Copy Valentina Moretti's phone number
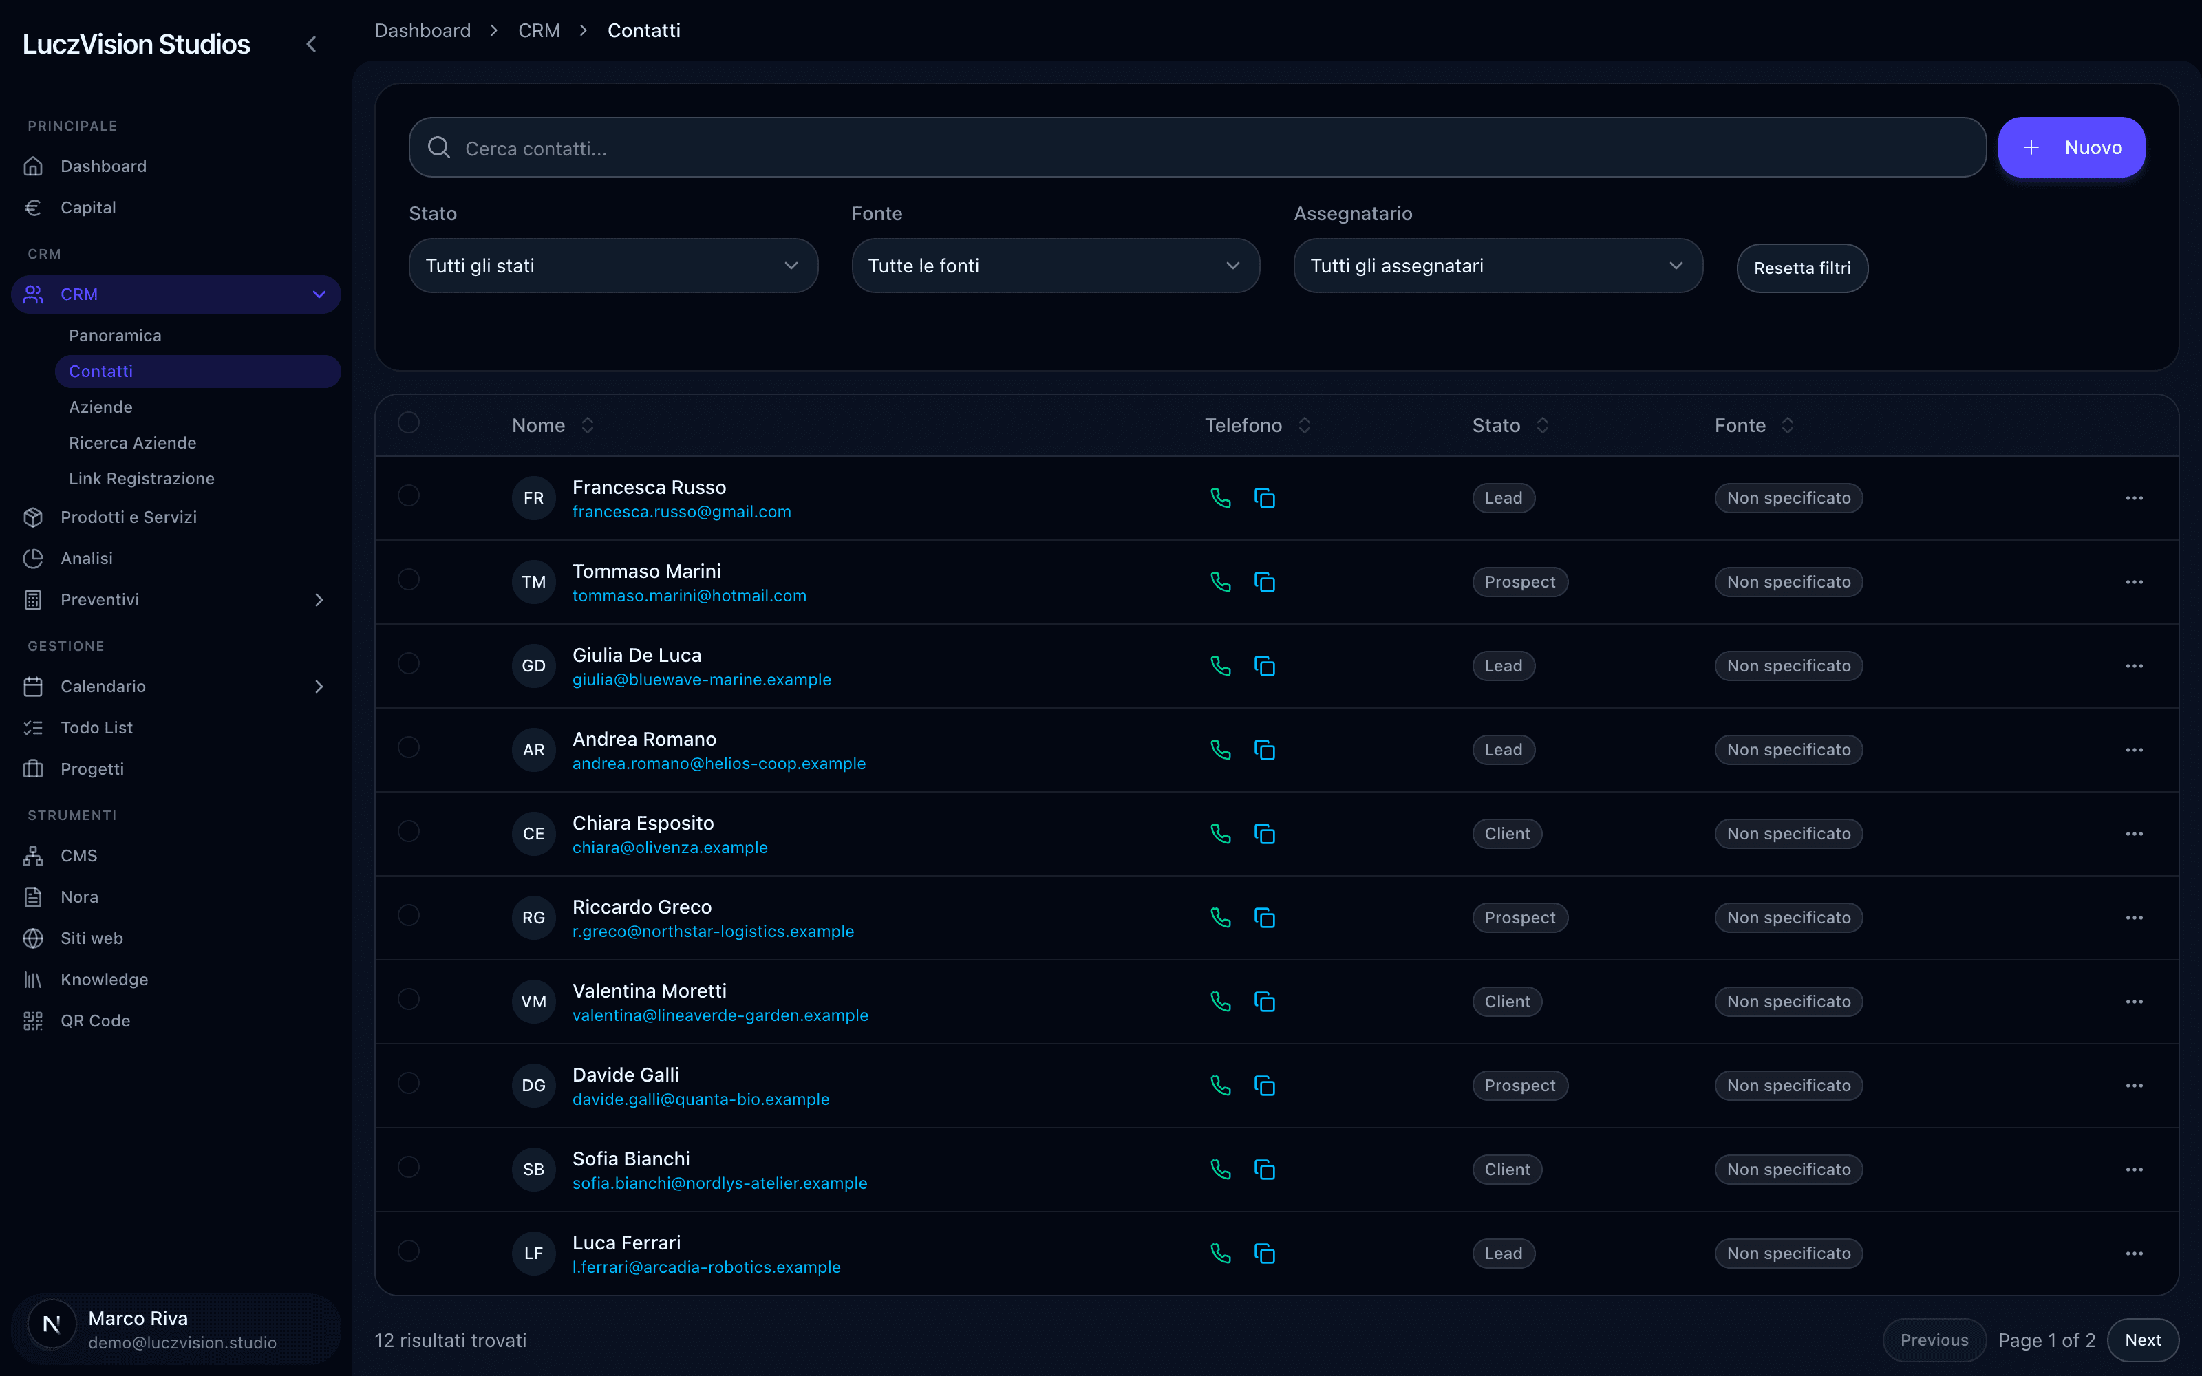The image size is (2202, 1376). tap(1265, 1001)
